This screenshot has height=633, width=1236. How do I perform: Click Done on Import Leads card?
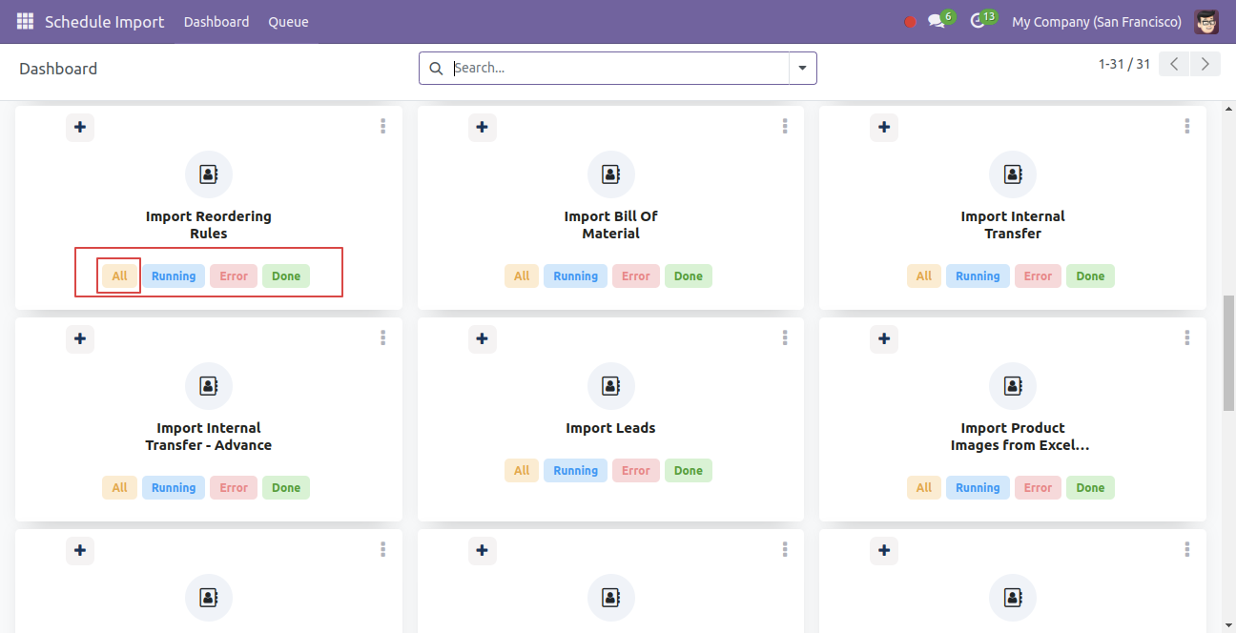(x=689, y=471)
